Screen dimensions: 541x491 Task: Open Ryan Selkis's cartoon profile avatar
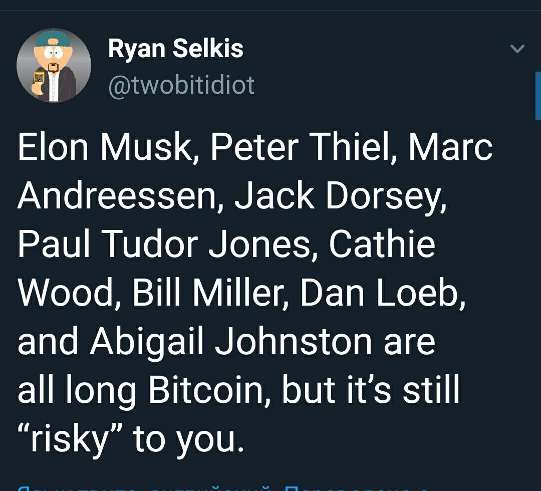54,66
